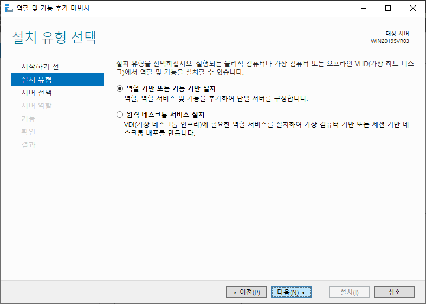Cancel the wizard with 취소

pos(394,292)
